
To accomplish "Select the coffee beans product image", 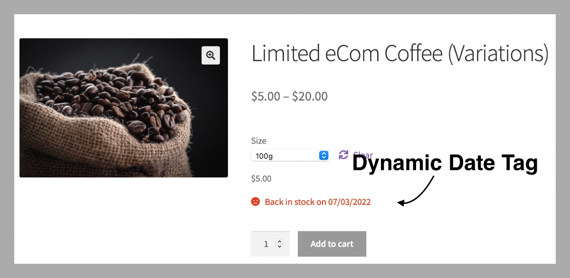I will pos(123,108).
